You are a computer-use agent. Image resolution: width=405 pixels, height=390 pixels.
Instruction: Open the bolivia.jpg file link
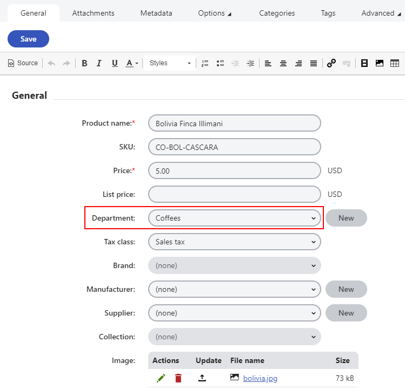260,378
